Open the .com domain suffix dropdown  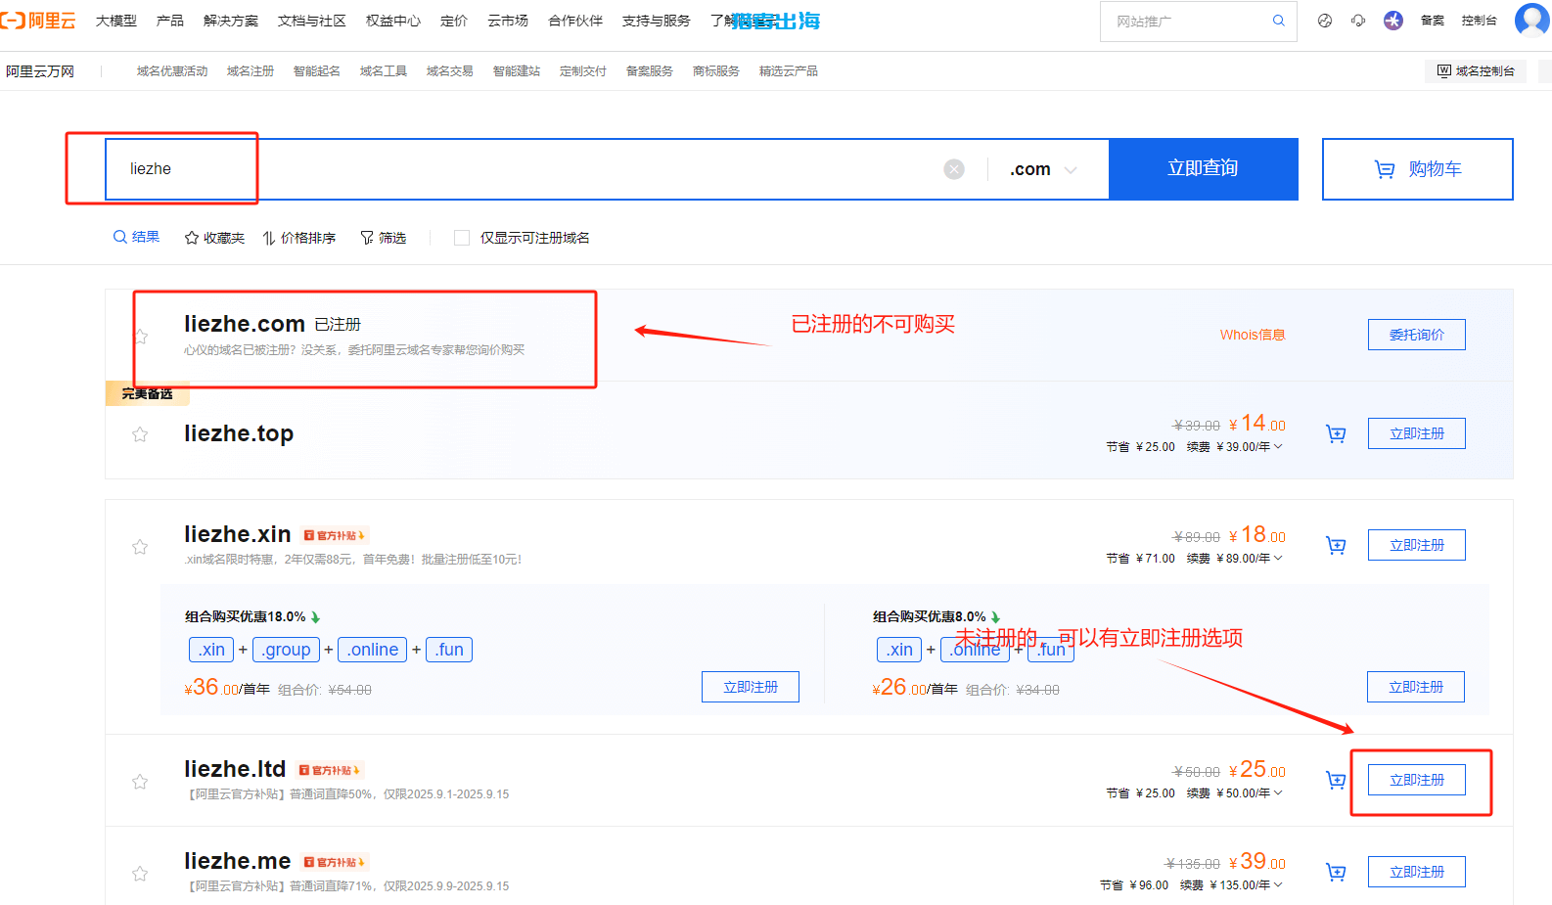click(1044, 169)
